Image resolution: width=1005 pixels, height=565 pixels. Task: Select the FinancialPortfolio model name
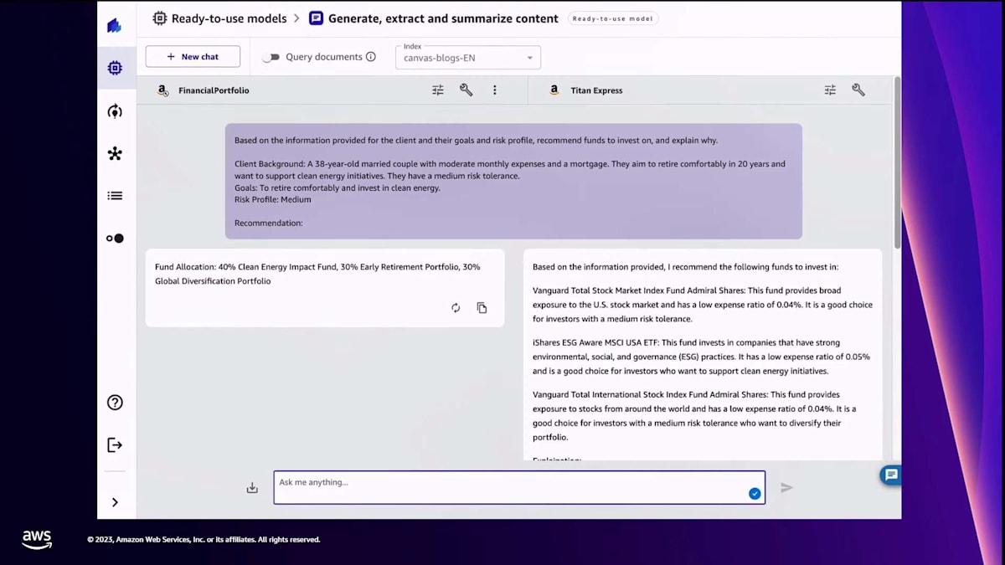(214, 90)
